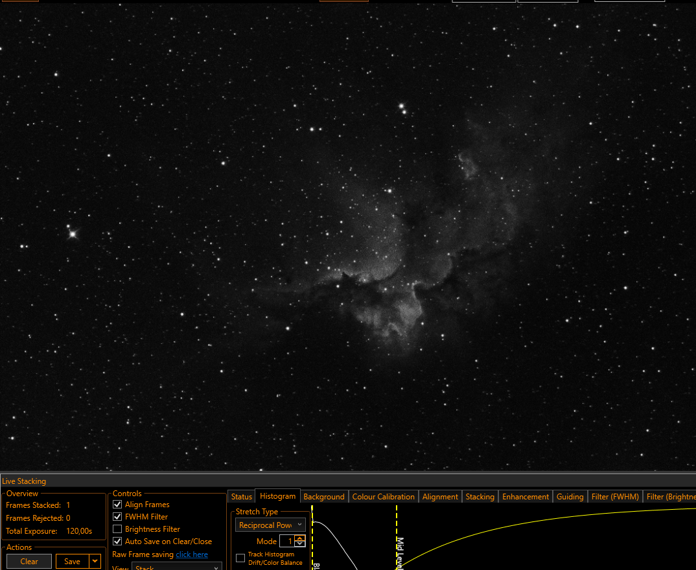Uncheck the Align Frames checkbox
Screen dimensions: 696x570
pos(117,505)
